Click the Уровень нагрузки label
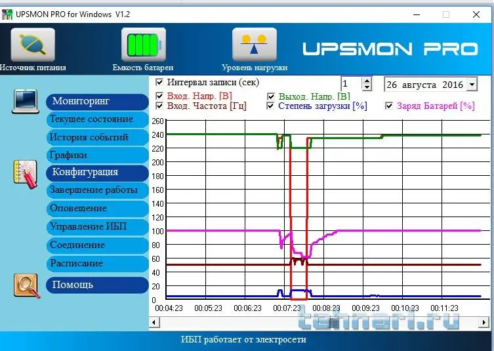The image size is (494, 351). point(255,68)
